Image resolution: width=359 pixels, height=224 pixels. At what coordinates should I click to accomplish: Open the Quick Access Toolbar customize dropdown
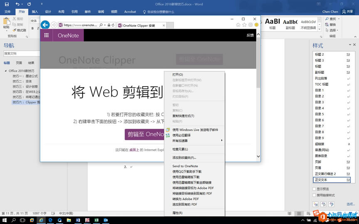42,4
